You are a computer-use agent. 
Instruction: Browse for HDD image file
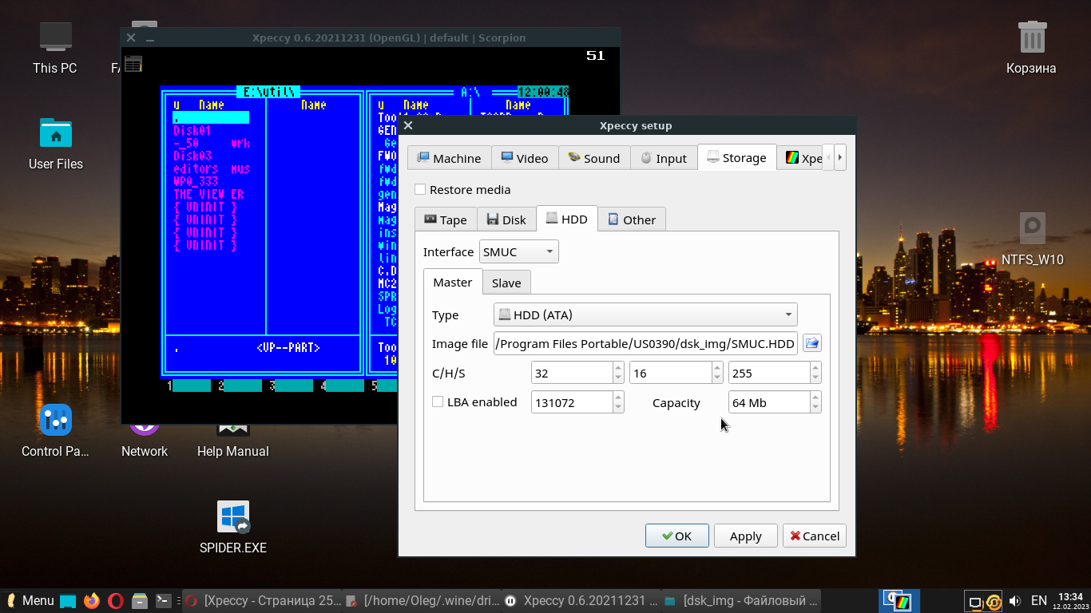[812, 343]
